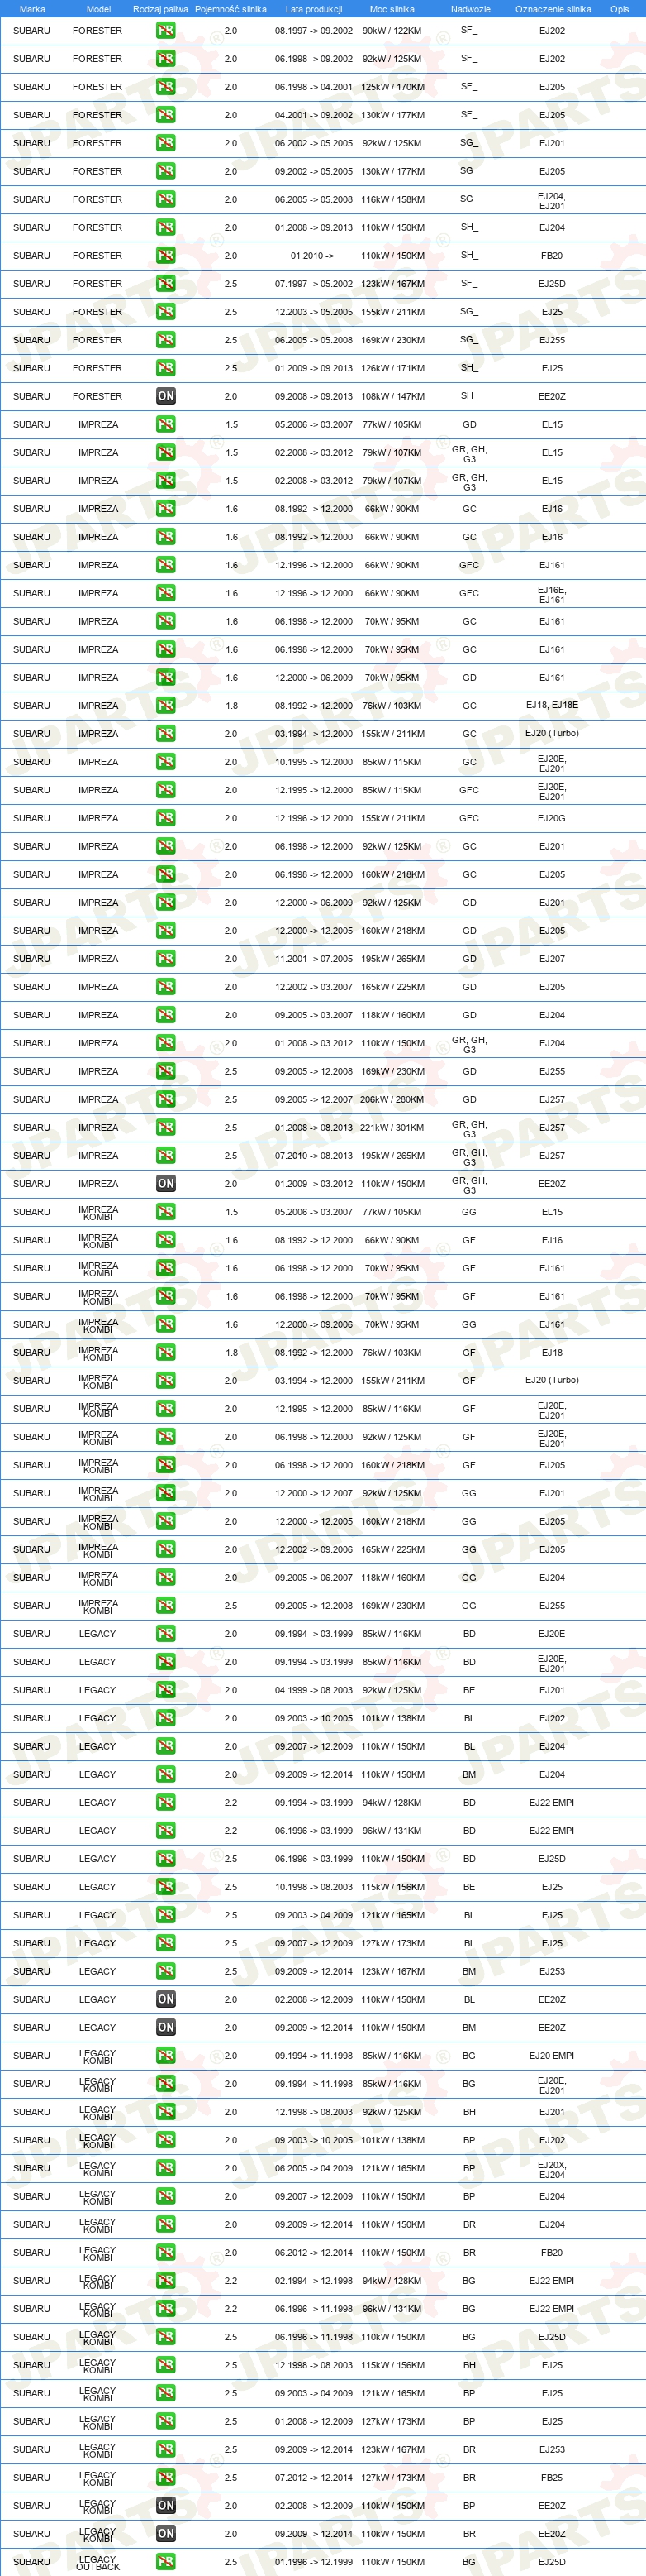
Task: Select the EJ18, EJ18E engine cell
Action: tap(552, 705)
